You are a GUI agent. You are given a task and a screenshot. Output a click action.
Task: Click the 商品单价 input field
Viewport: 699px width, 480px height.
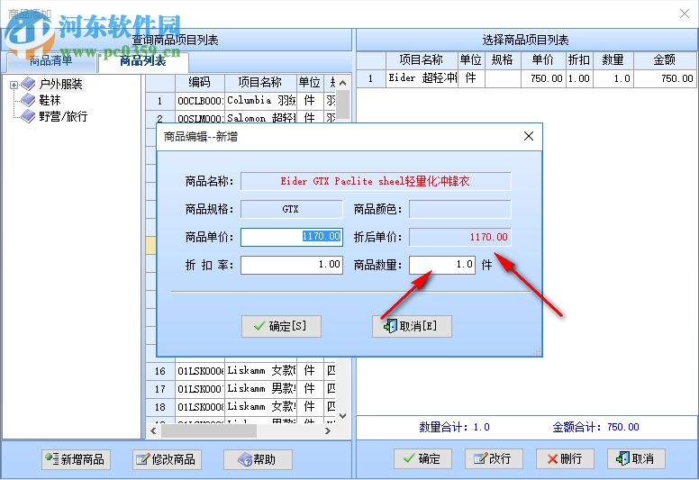(292, 237)
